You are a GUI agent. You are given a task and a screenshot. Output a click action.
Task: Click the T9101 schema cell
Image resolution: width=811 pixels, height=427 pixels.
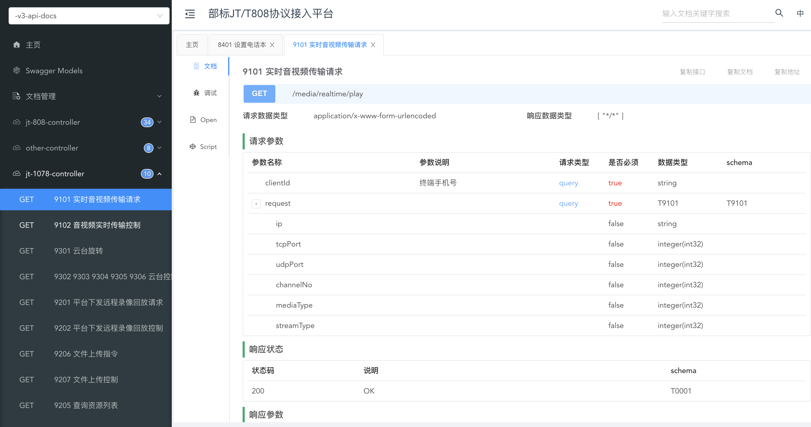[x=737, y=203]
